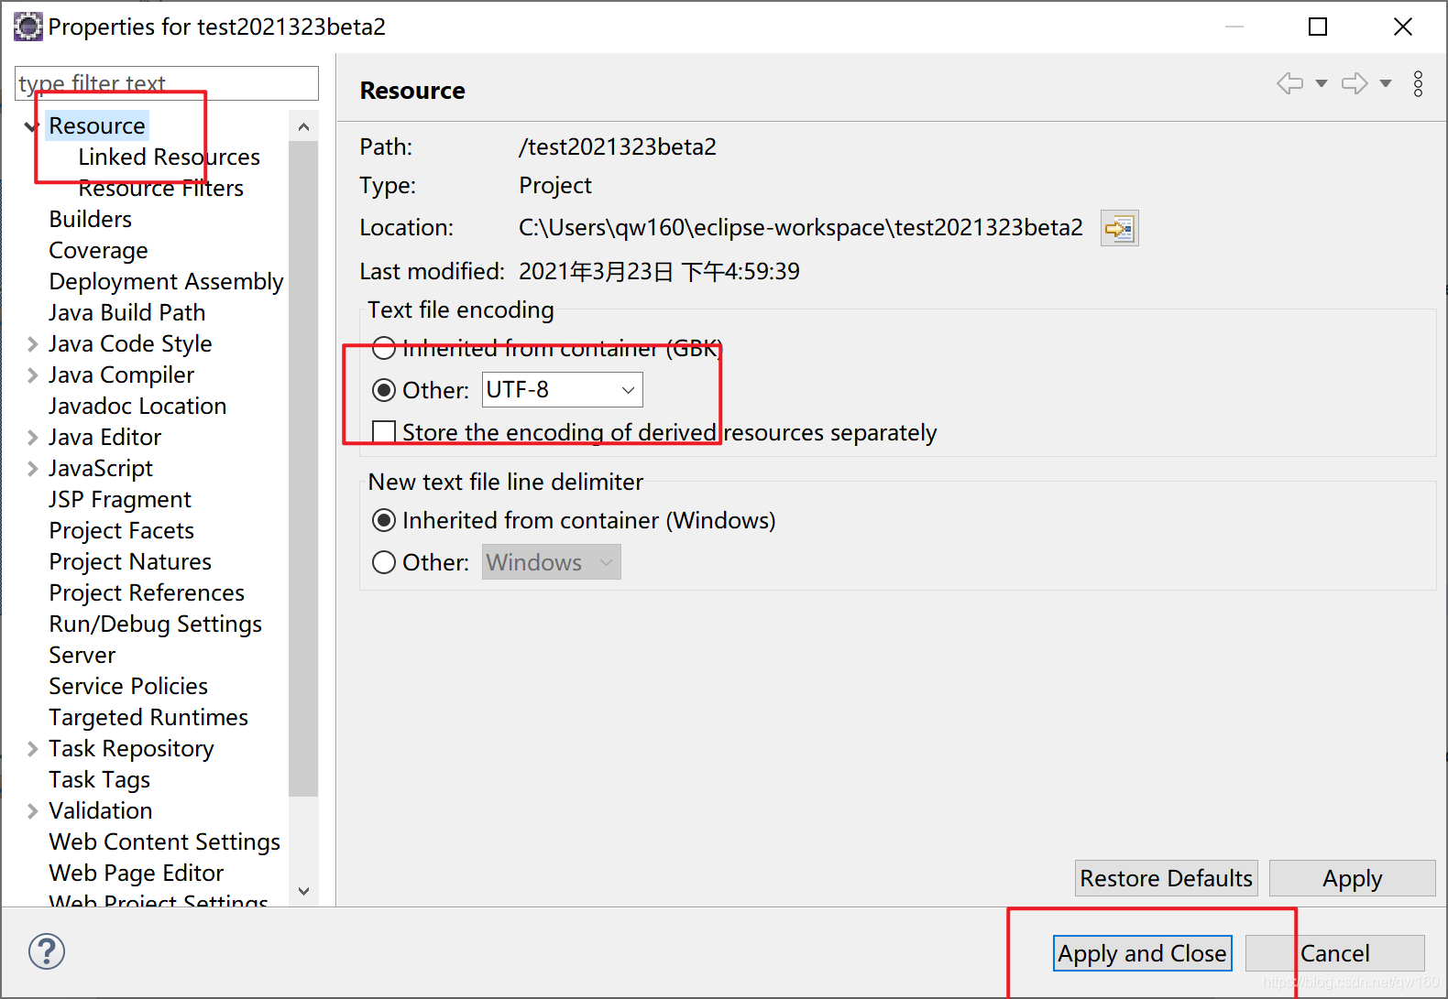Maximize the Properties dialog window
Screen dimensions: 1448x999
pos(1318,27)
